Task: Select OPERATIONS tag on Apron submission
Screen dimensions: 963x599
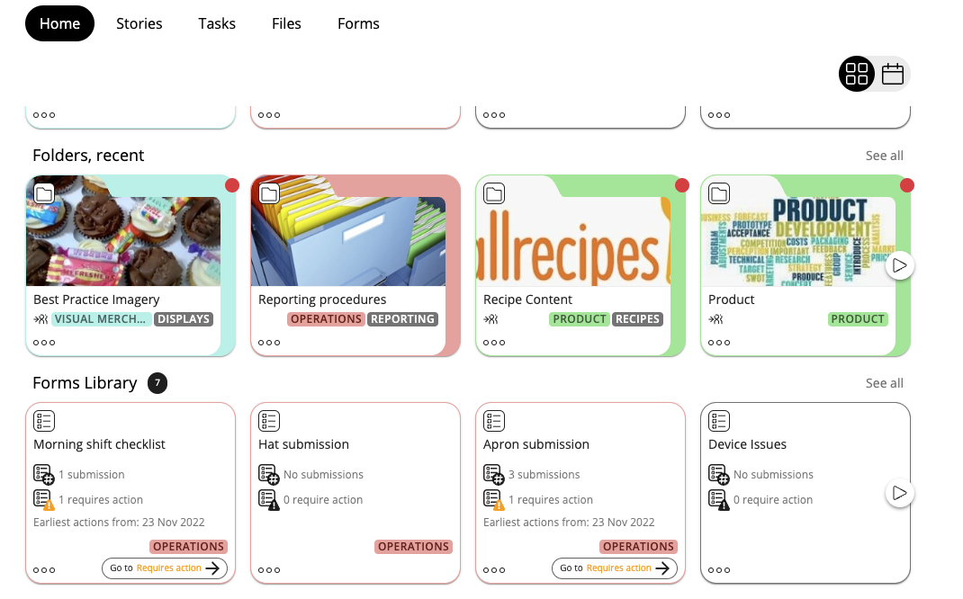Action: [x=638, y=547]
